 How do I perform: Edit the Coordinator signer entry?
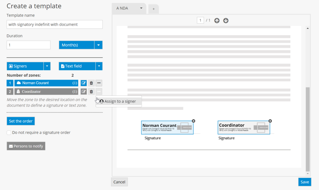point(83,91)
